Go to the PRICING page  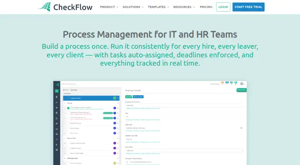pos(206,7)
